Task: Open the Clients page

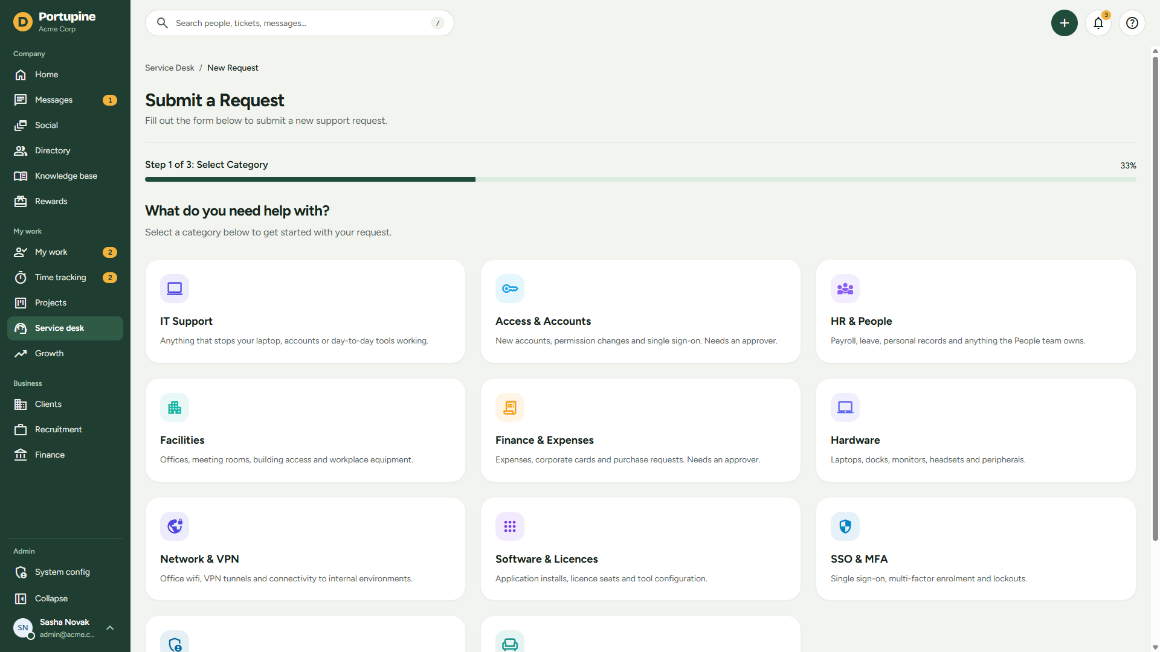Action: pyautogui.click(x=65, y=404)
